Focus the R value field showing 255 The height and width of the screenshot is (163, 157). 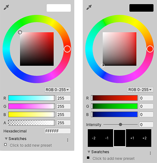coord(64,98)
